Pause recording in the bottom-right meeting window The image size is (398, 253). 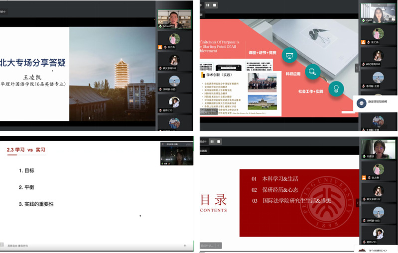click(x=211, y=141)
